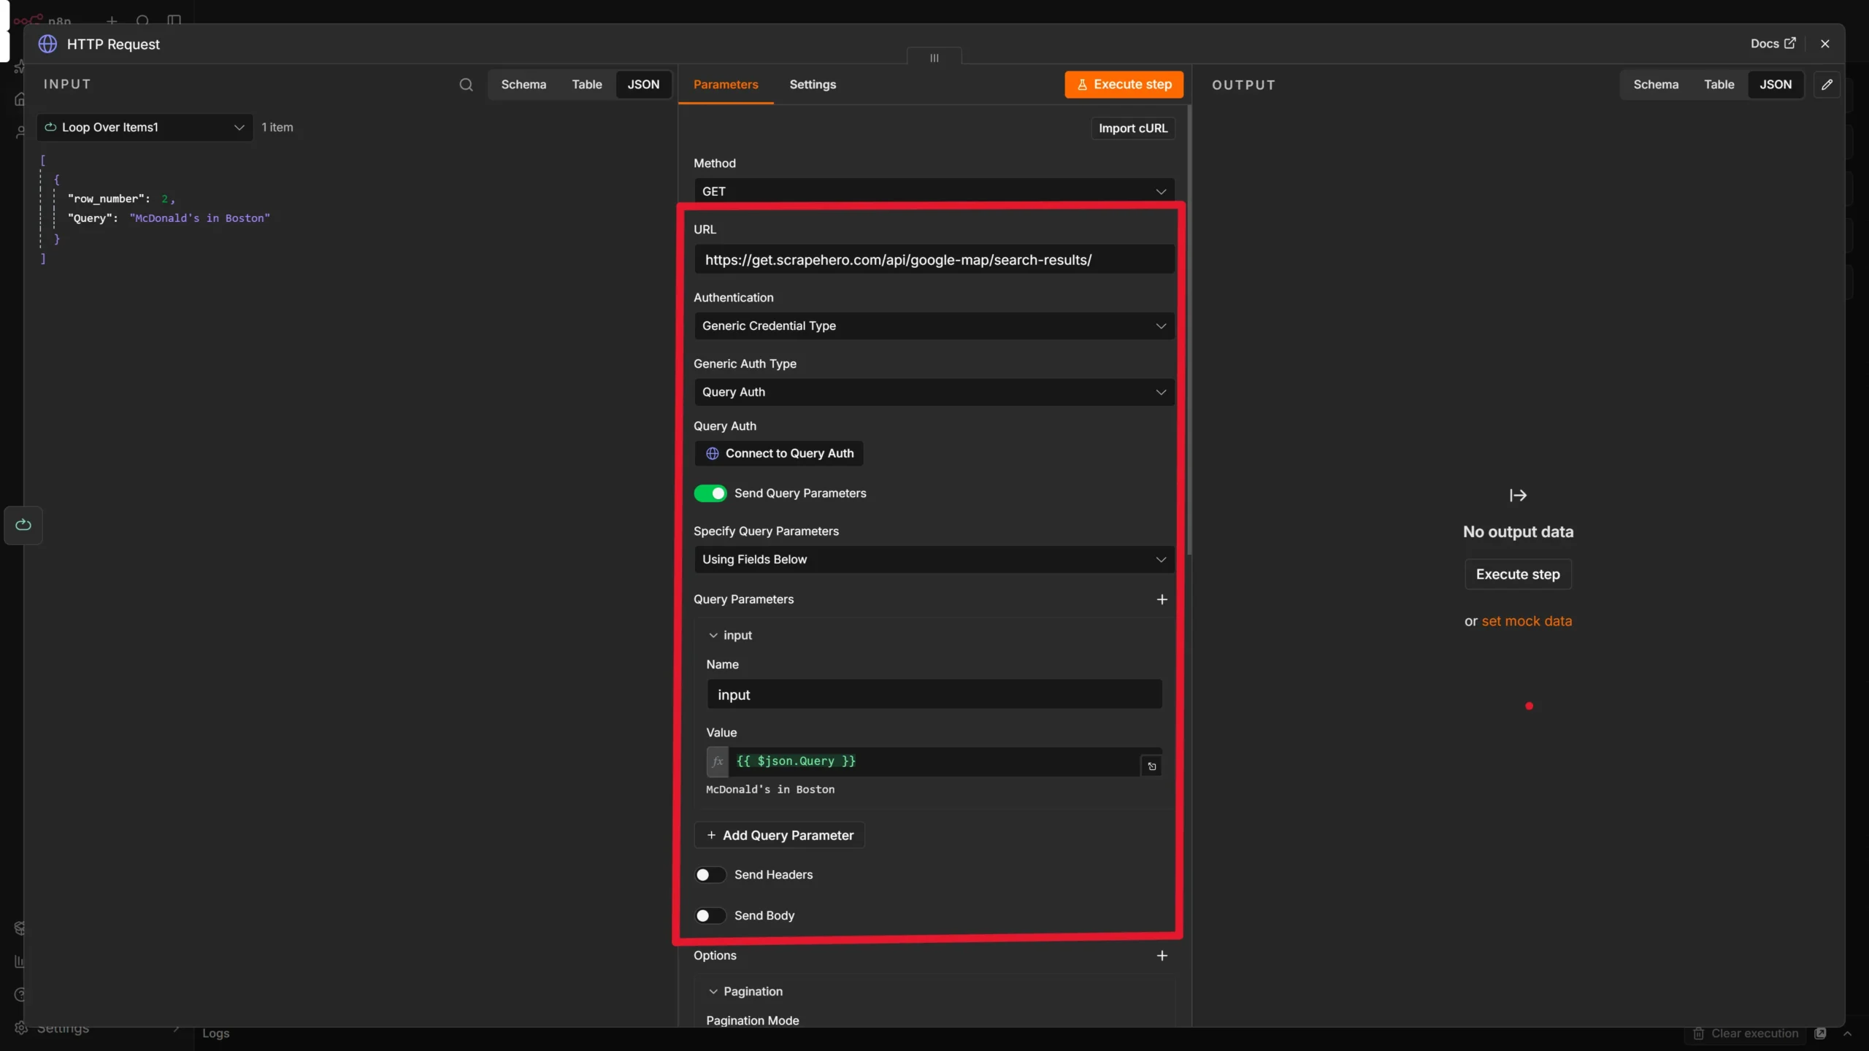The width and height of the screenshot is (1869, 1051).
Task: Click the panel drag handle at top
Action: 934,58
